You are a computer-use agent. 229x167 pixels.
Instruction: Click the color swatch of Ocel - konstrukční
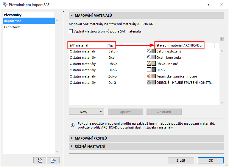click(153, 57)
